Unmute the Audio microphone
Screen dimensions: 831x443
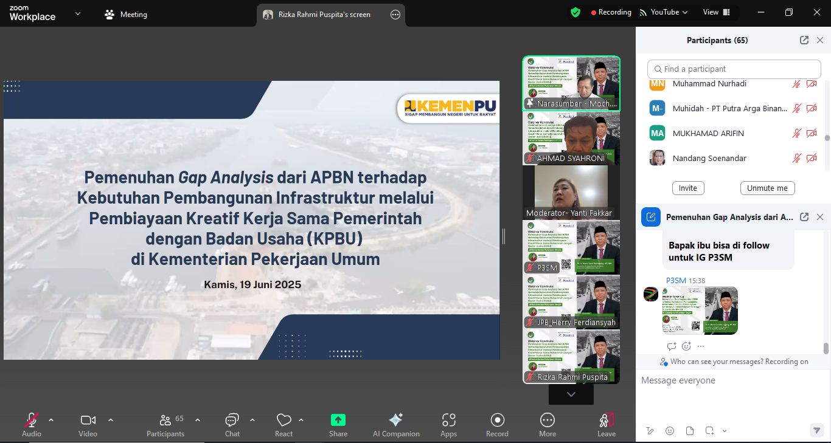32,420
